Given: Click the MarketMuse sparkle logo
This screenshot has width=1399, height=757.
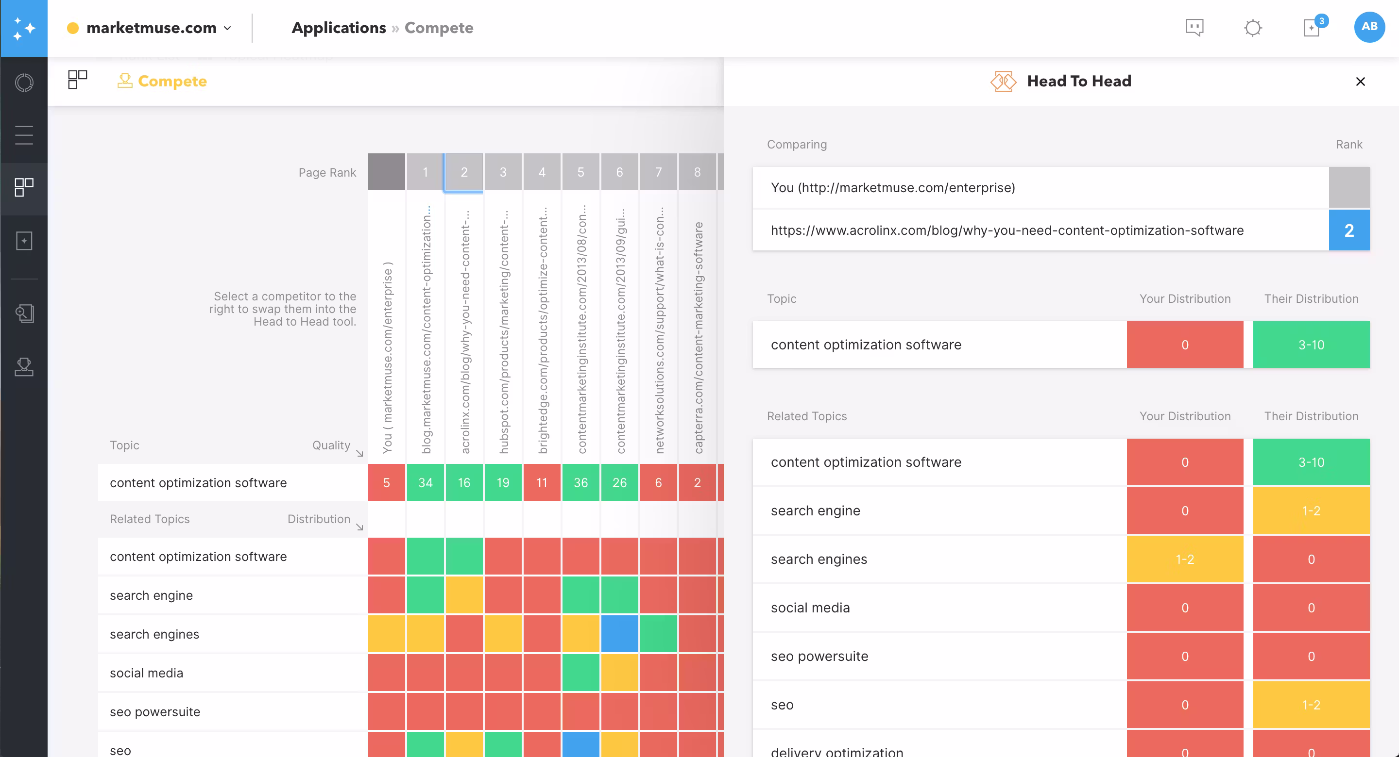Looking at the screenshot, I should [24, 28].
